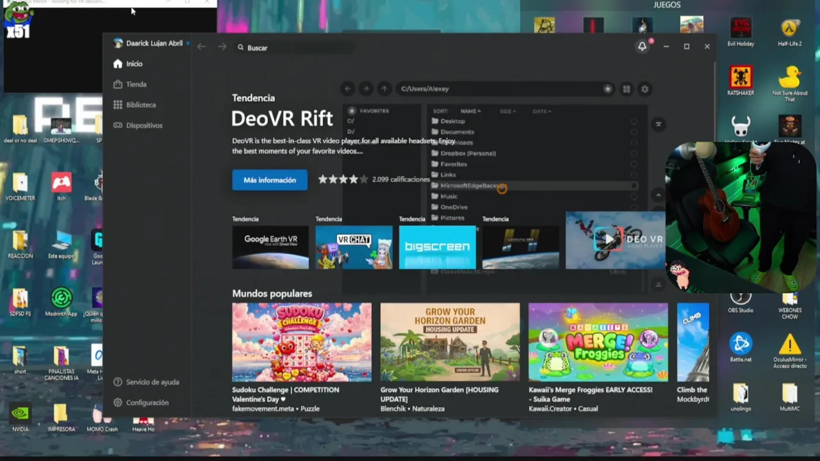Switch to grid view in file browser
820x461 pixels.
[627, 89]
